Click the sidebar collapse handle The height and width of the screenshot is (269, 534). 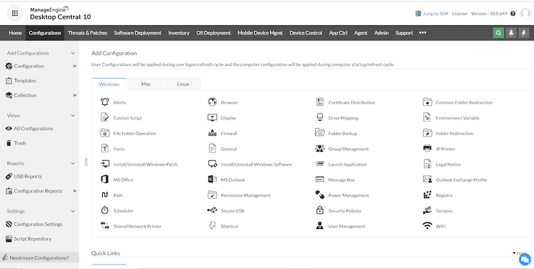click(x=86, y=162)
